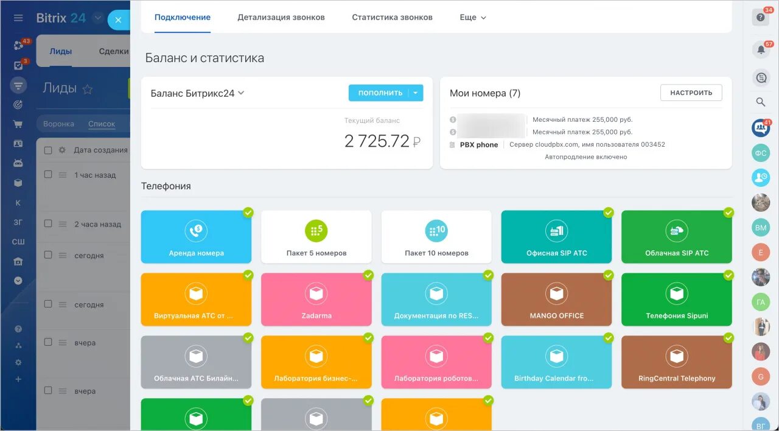The width and height of the screenshot is (779, 431).
Task: Click the plus icon at bottom of left sidebar
Action: click(18, 379)
